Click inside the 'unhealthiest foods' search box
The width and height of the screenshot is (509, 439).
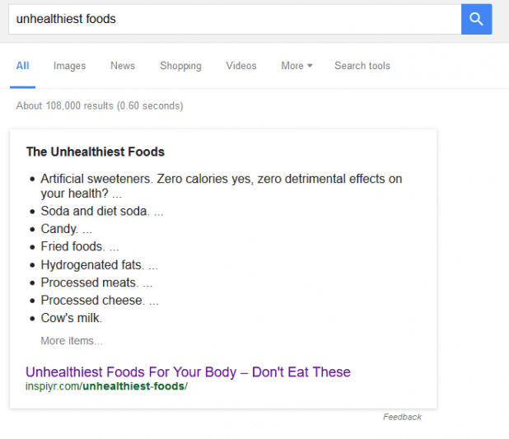point(235,19)
